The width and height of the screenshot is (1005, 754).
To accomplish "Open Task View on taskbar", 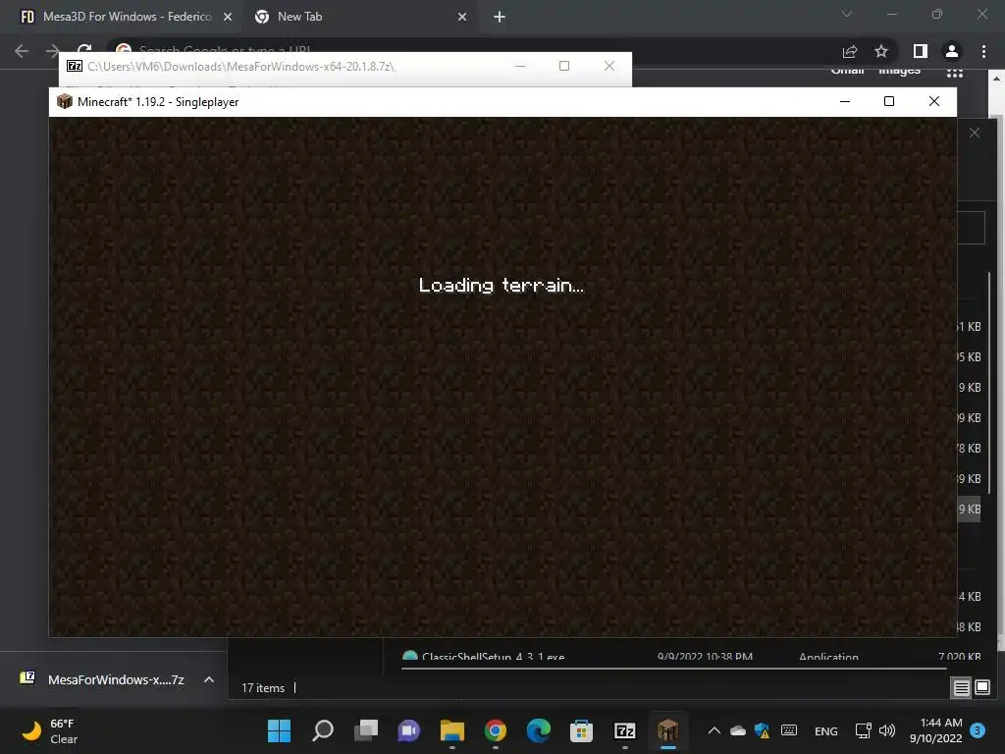I will point(366,730).
